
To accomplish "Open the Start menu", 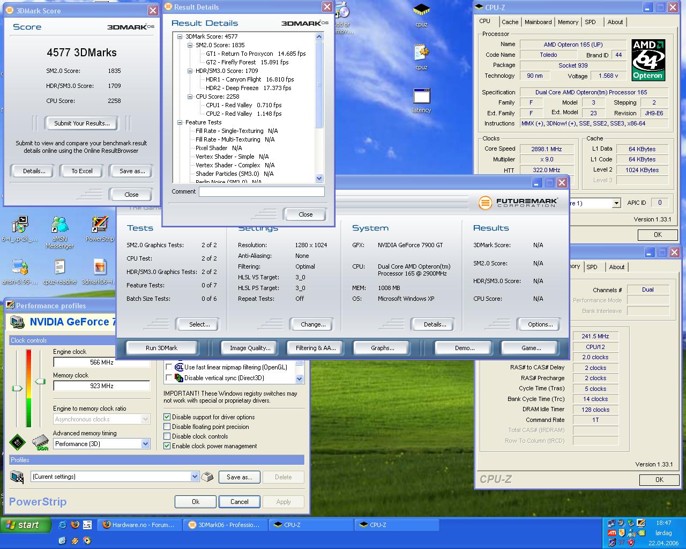I will (25, 525).
